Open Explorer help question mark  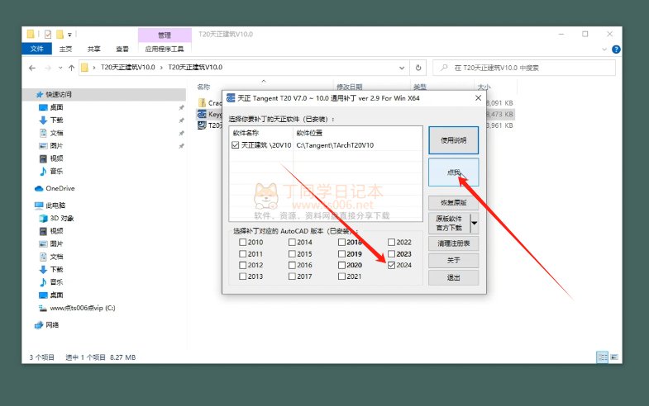[616, 50]
